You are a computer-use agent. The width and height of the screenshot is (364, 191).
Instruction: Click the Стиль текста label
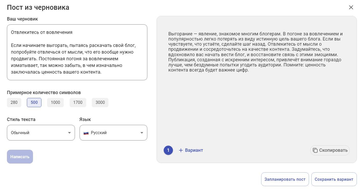pos(21,119)
